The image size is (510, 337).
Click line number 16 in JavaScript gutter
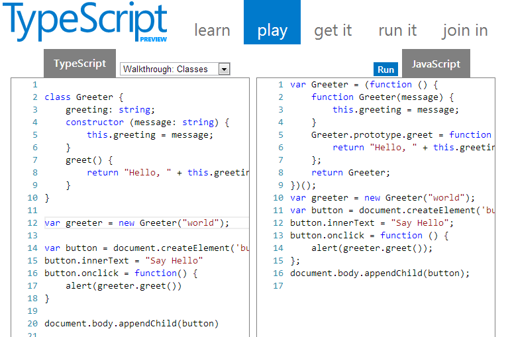(278, 273)
